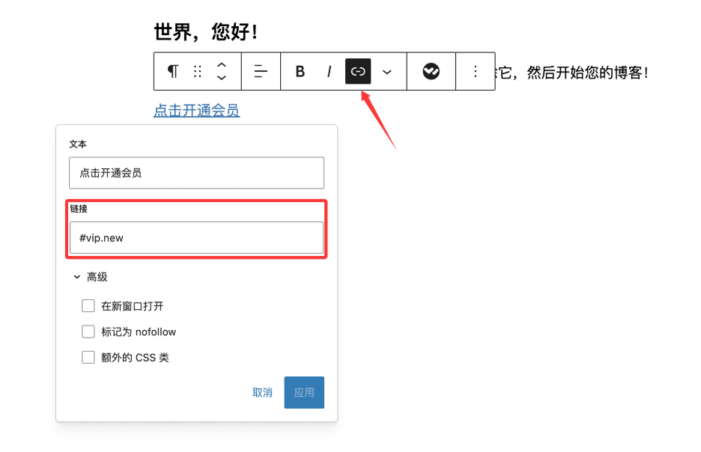Click the highlighted link tool
The image size is (701, 452).
pyautogui.click(x=357, y=71)
